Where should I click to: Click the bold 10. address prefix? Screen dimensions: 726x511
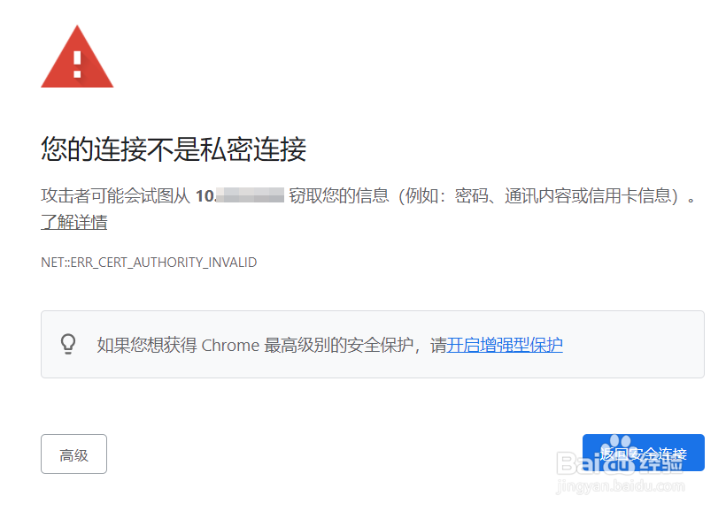pyautogui.click(x=205, y=195)
